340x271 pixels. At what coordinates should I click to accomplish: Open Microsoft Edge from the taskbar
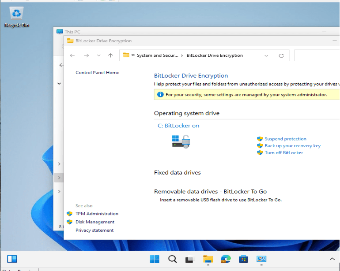(x=226, y=259)
